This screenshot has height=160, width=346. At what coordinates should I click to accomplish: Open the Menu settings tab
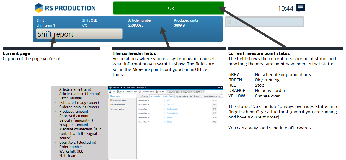pyautogui.click(x=182, y=96)
